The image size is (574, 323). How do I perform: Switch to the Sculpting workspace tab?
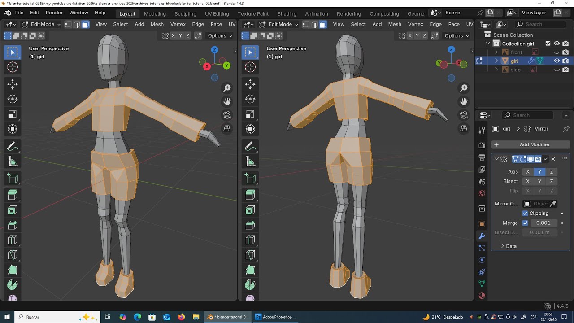coord(185,13)
